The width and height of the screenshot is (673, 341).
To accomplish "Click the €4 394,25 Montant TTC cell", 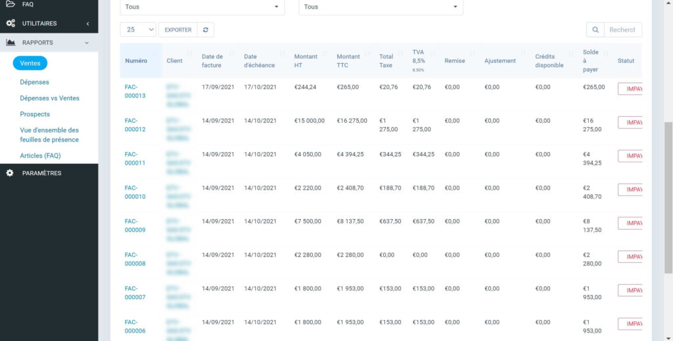I will (350, 154).
